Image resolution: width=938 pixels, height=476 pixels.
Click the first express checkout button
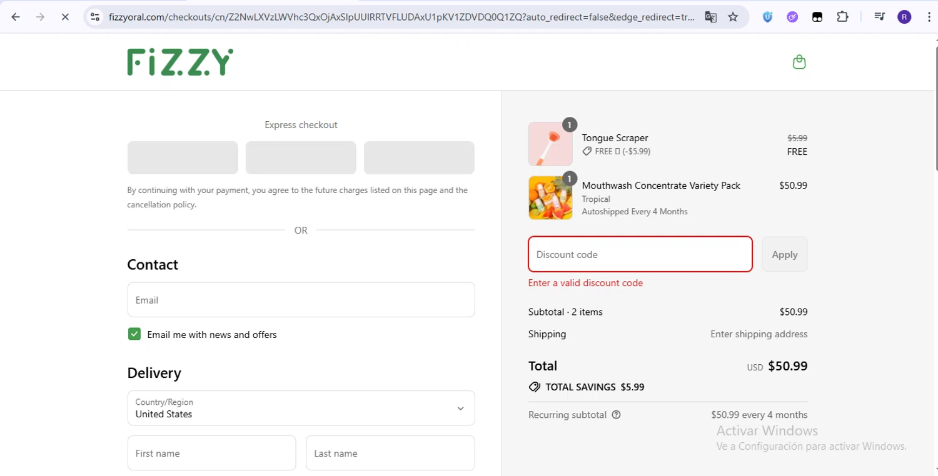[x=183, y=157]
